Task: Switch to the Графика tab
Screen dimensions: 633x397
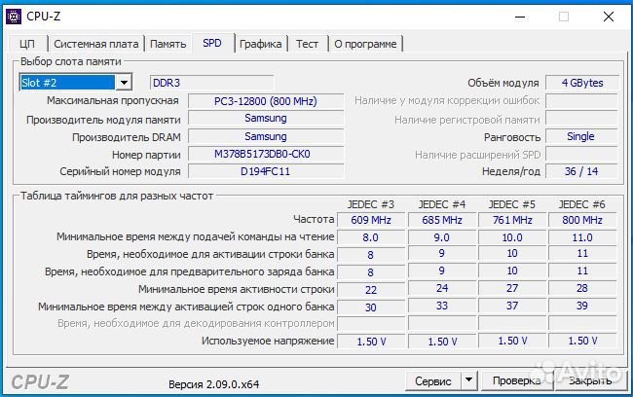Action: pos(260,44)
